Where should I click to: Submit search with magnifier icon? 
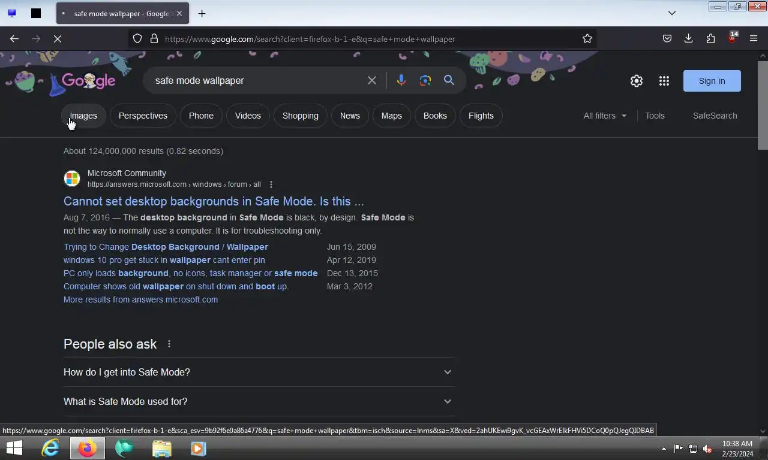pyautogui.click(x=449, y=80)
